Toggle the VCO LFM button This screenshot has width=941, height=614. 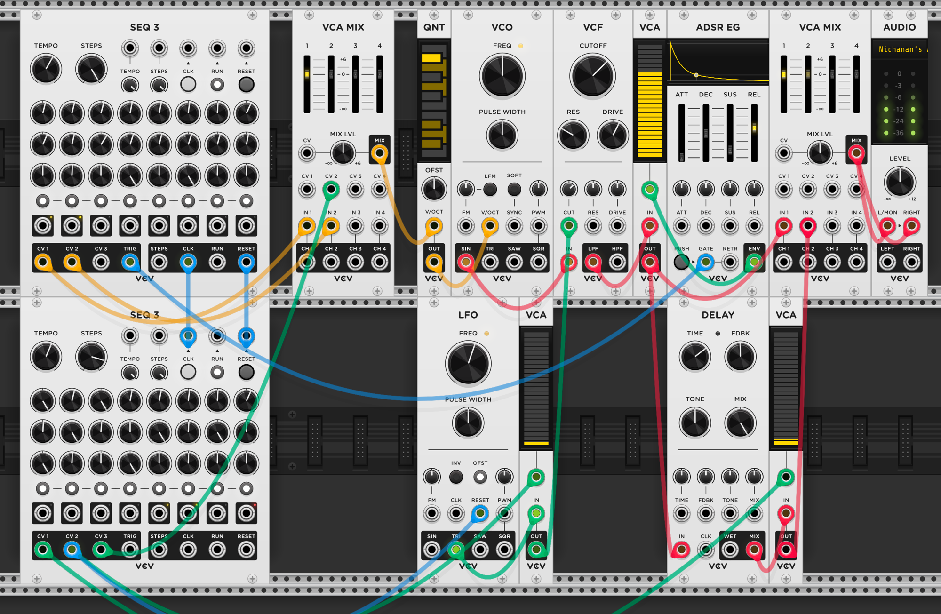tap(490, 190)
